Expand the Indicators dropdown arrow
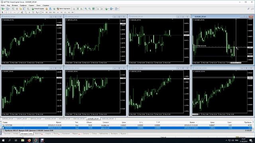This screenshot has height=143, width=255. (x=108, y=9)
